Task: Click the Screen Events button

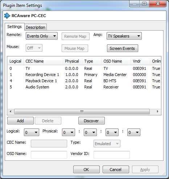Action: (x=123, y=48)
